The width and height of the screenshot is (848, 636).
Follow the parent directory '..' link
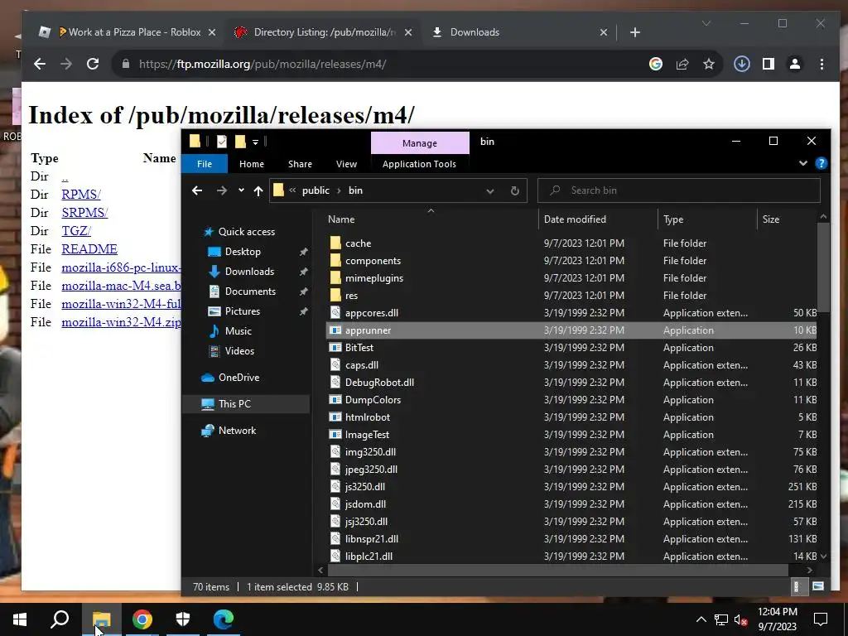point(65,177)
